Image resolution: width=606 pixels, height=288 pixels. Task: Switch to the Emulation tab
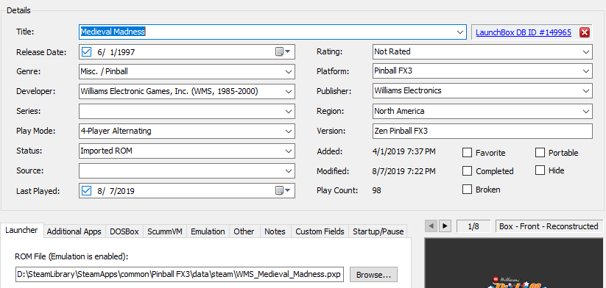point(208,231)
